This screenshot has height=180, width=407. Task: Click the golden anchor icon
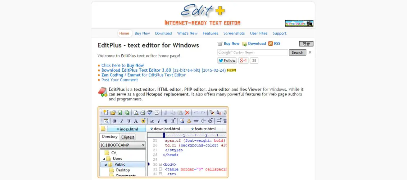coord(189,121)
